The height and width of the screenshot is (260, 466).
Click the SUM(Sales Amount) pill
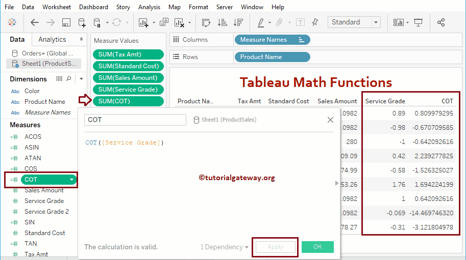pyautogui.click(x=128, y=78)
